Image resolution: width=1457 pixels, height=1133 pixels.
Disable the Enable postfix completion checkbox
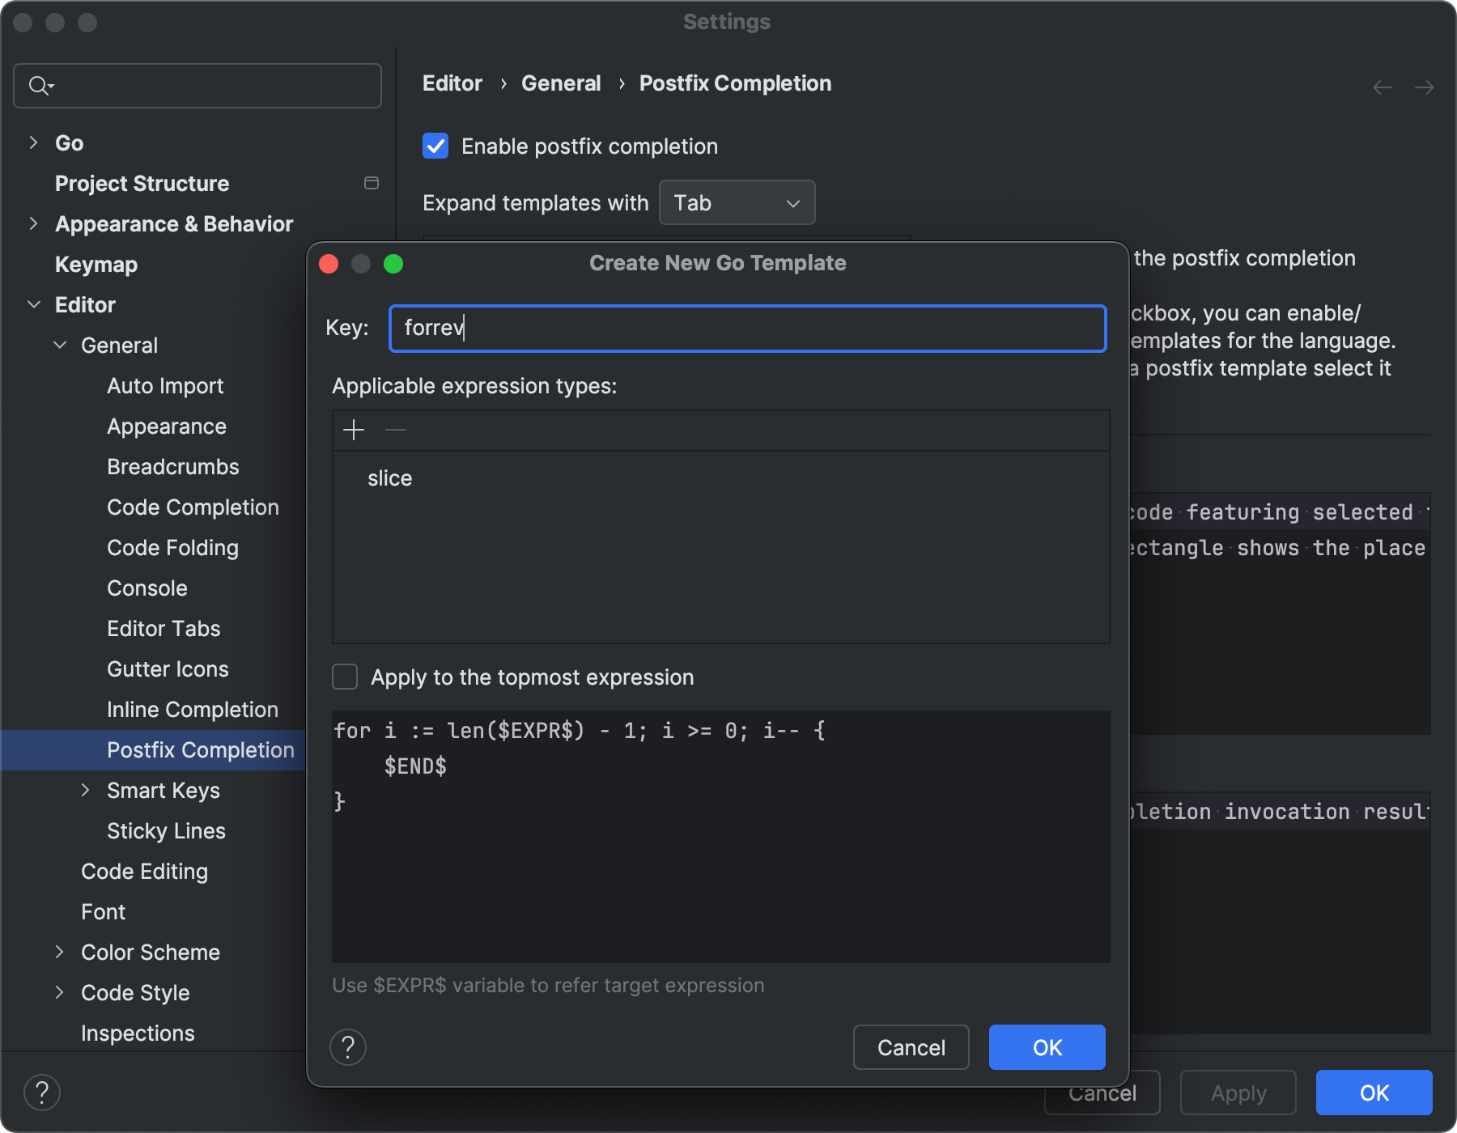click(435, 146)
